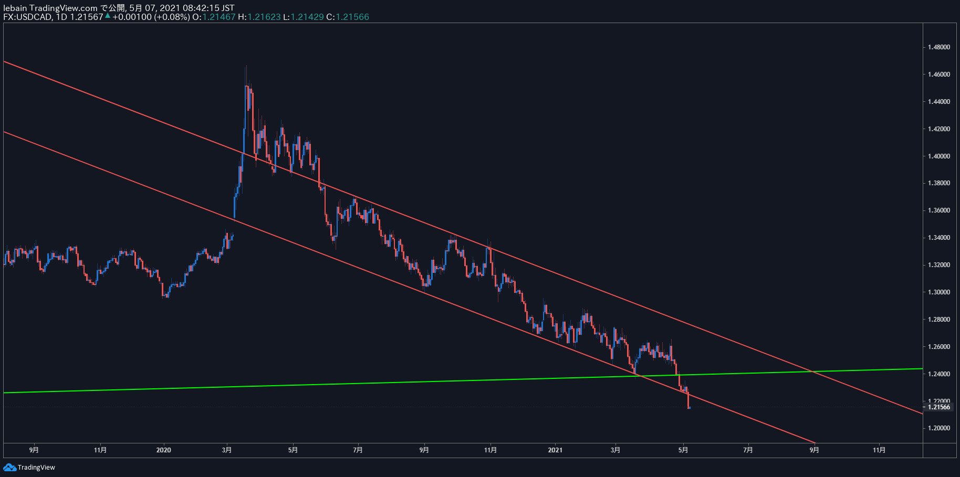
Task: Click the green up-arrow change indicator
Action: pos(108,16)
